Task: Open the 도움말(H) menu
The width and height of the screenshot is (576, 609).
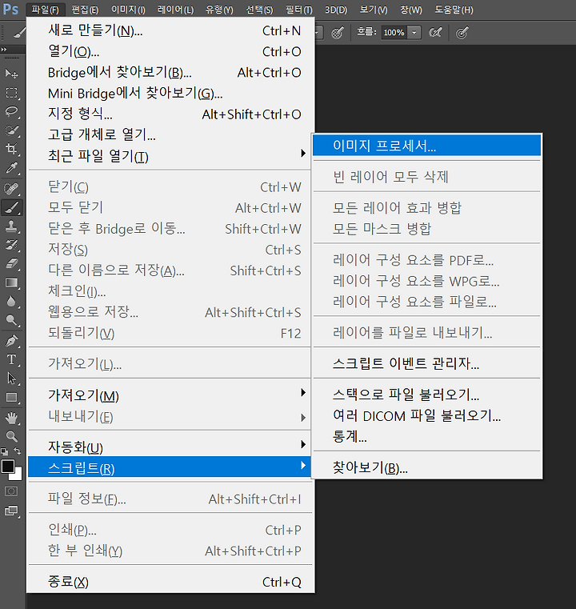Action: [454, 10]
